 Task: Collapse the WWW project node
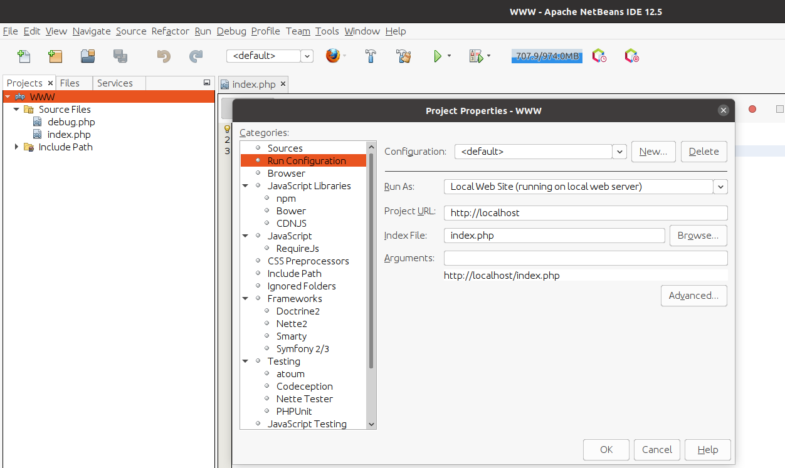8,97
